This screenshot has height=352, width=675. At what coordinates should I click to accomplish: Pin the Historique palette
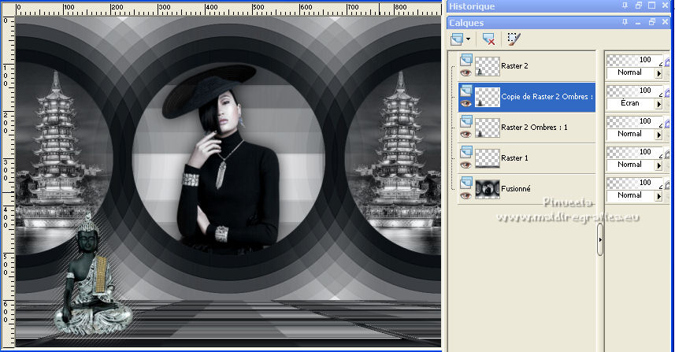pos(625,6)
